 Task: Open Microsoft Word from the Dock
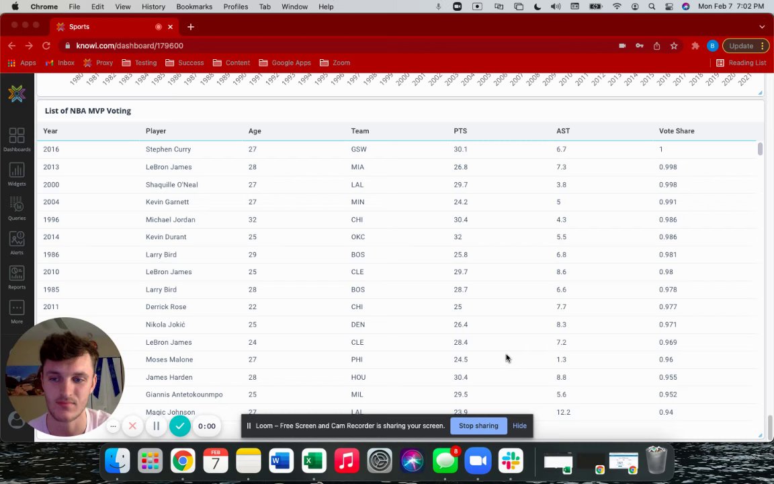[x=282, y=460]
